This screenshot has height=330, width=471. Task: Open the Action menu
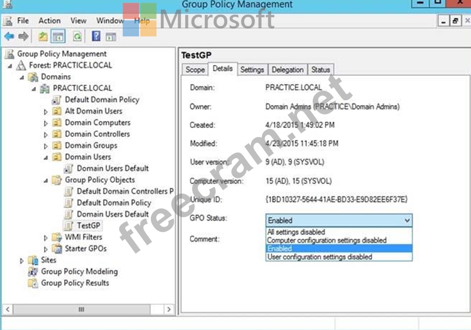point(50,21)
